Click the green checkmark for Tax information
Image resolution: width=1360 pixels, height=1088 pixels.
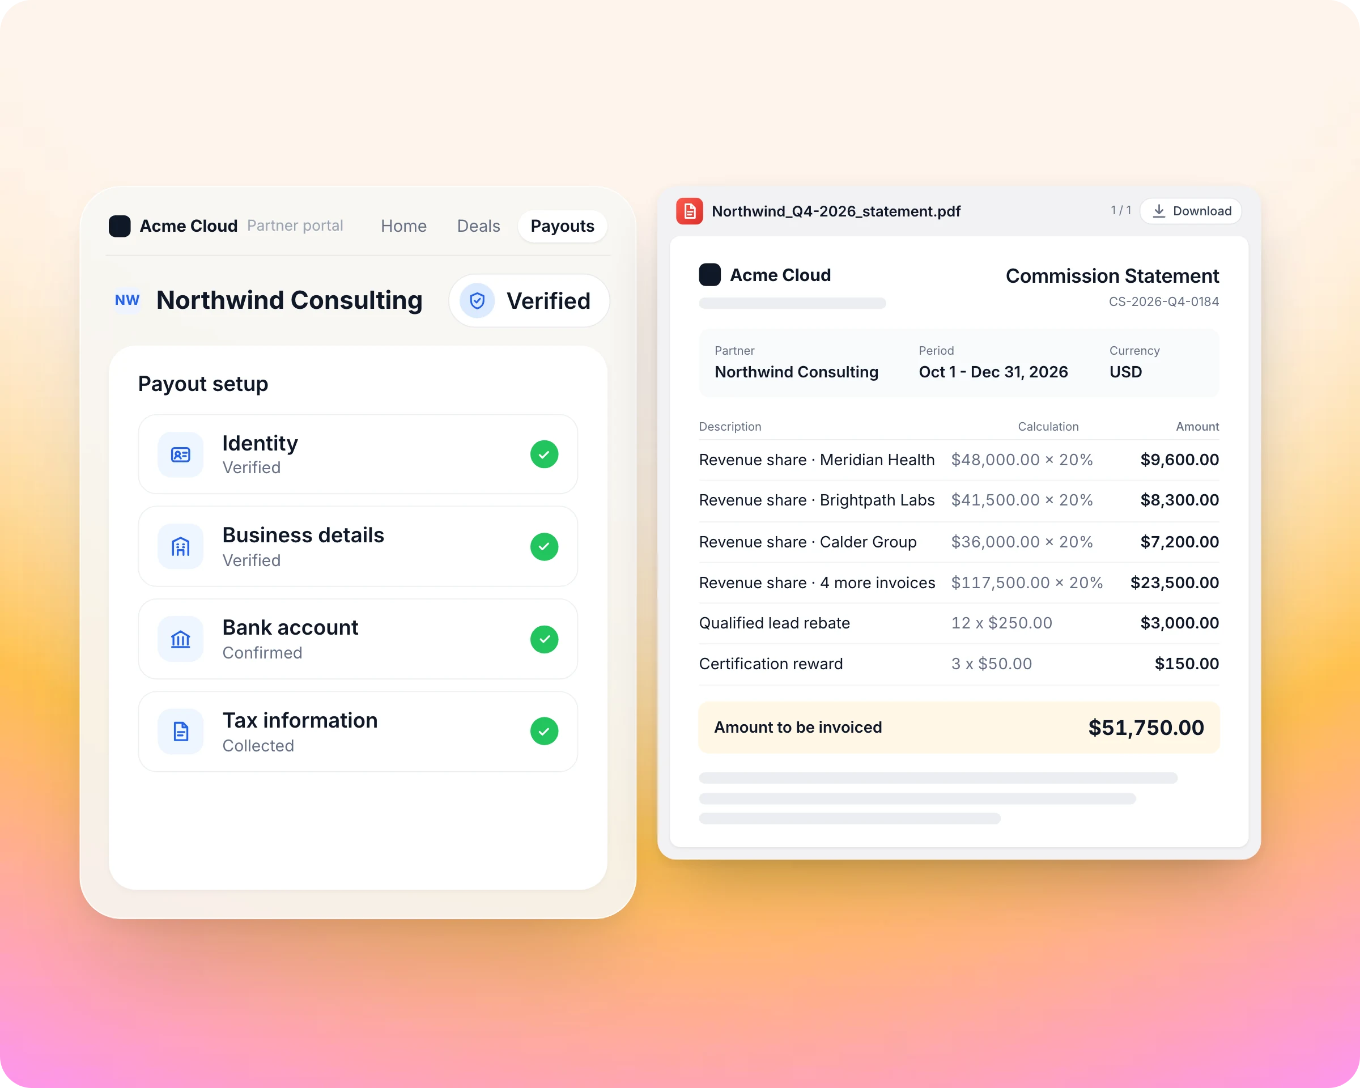coord(545,732)
